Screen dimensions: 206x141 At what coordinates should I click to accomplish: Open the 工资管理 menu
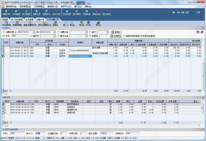coord(39,6)
